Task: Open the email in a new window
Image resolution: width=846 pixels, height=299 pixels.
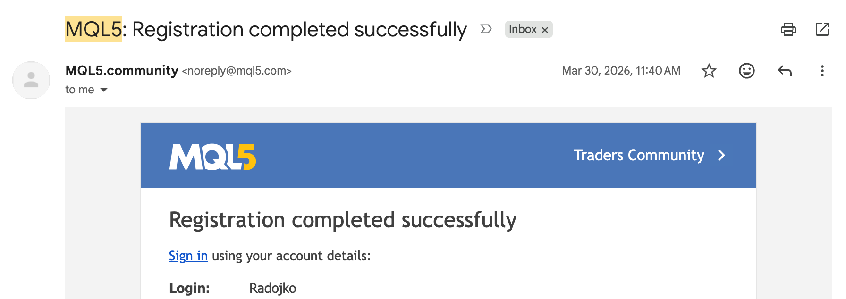Action: (822, 29)
